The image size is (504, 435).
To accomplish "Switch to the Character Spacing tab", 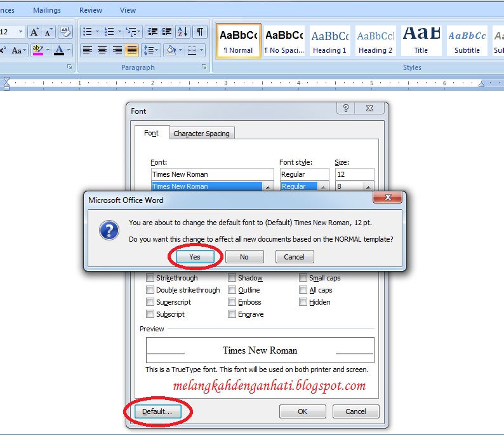I will pos(202,134).
